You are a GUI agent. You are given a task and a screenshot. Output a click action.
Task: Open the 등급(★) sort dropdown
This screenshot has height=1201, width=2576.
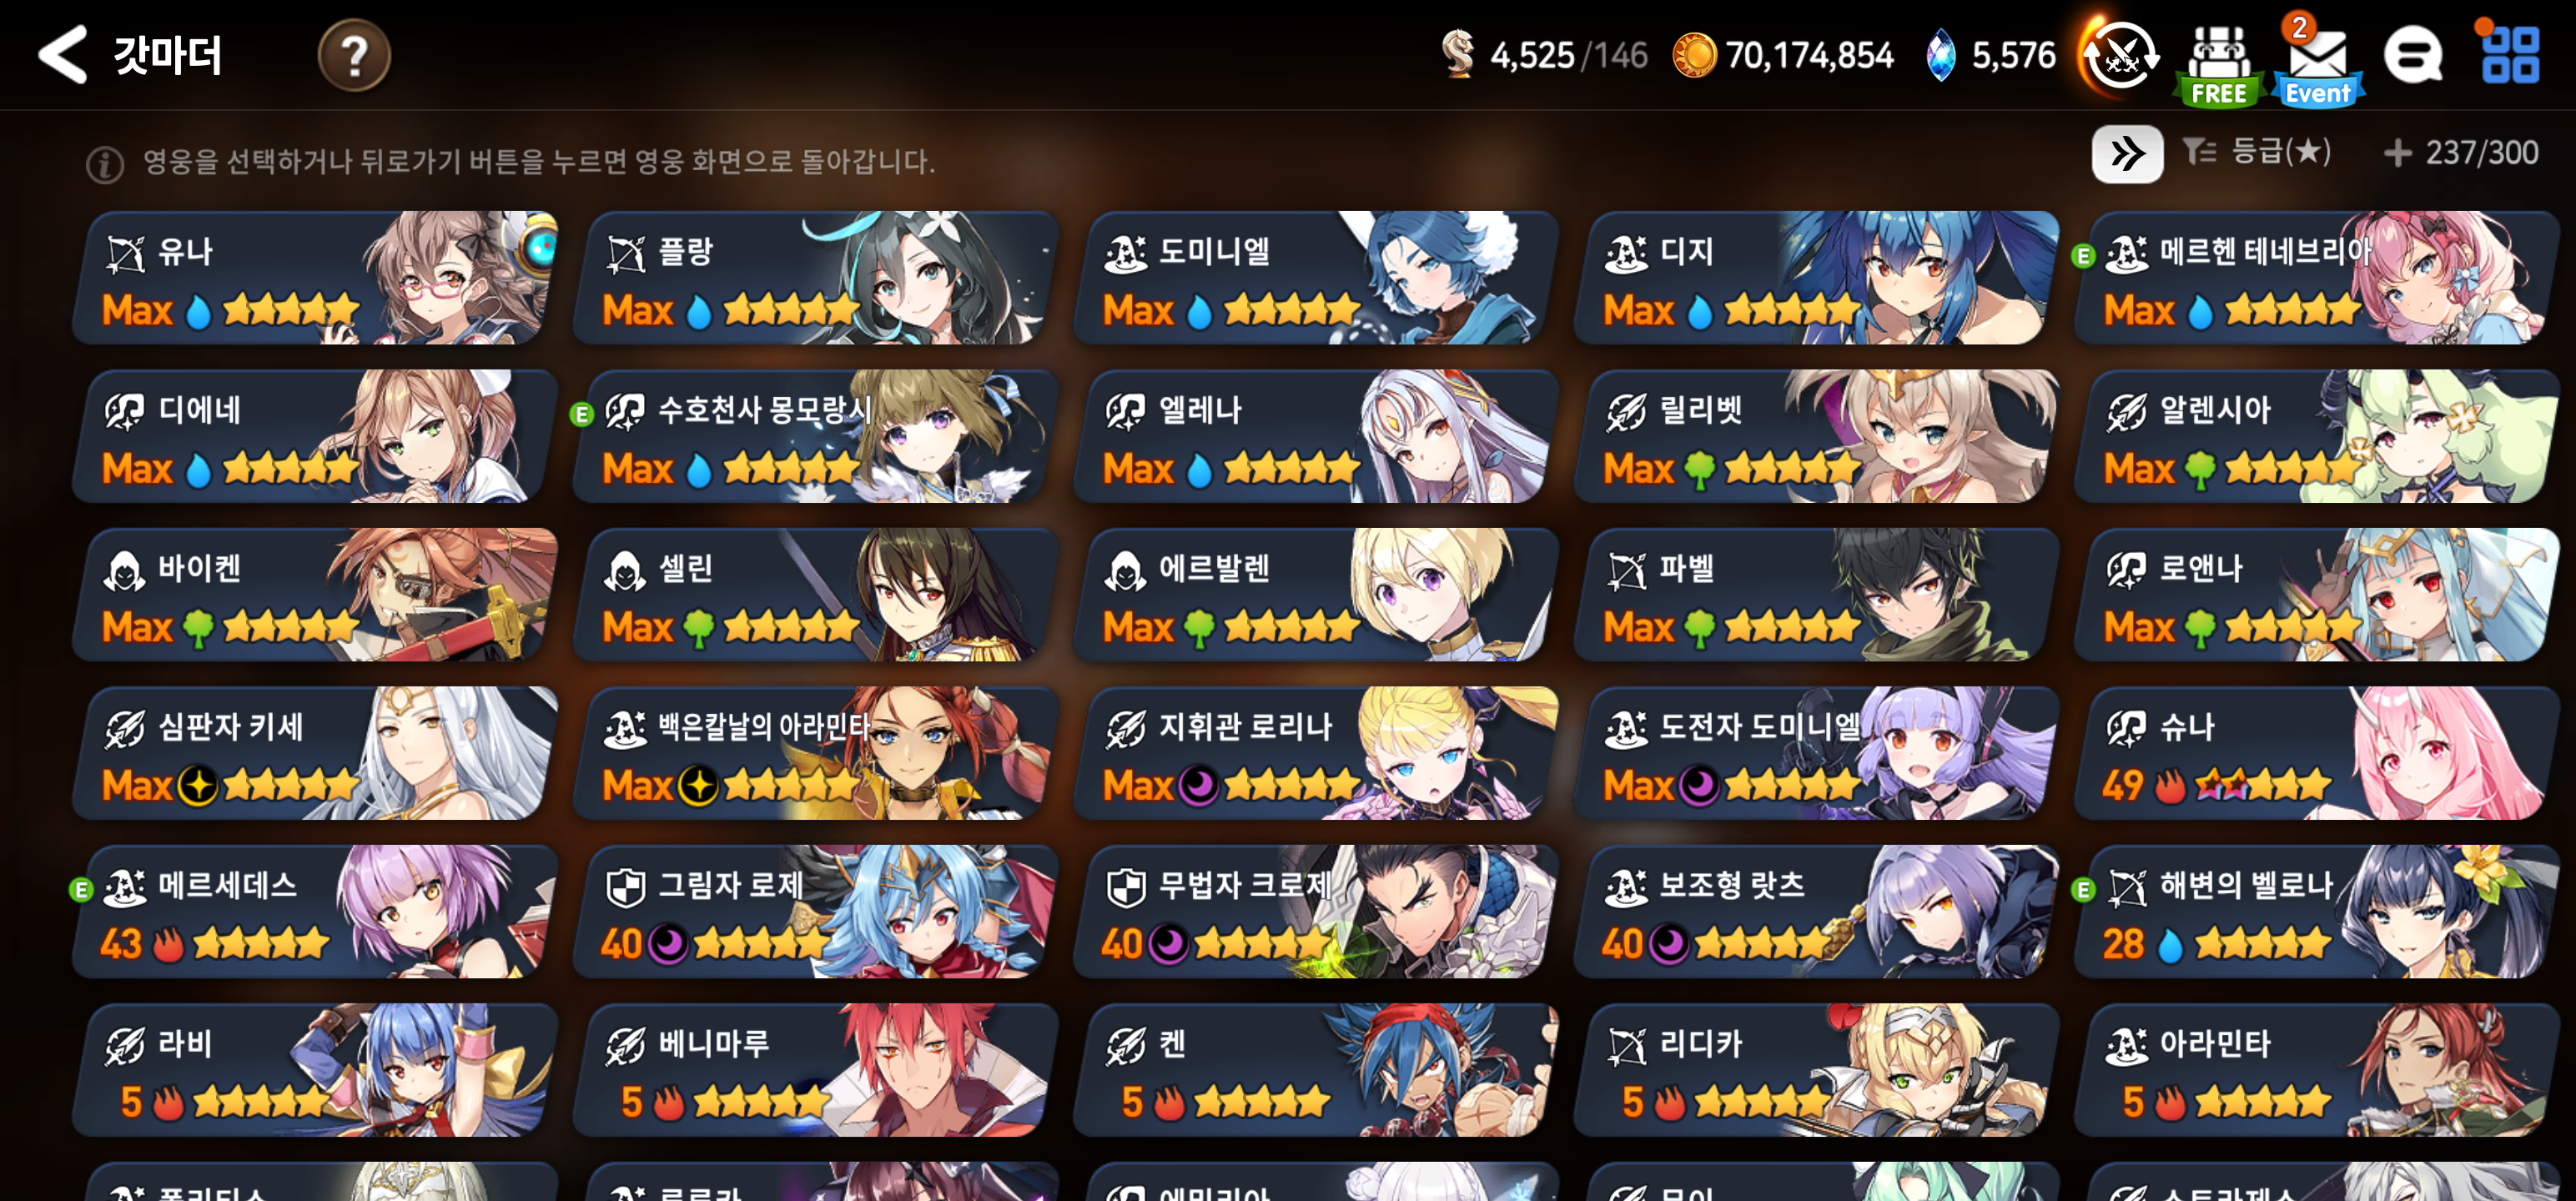coord(2257,152)
